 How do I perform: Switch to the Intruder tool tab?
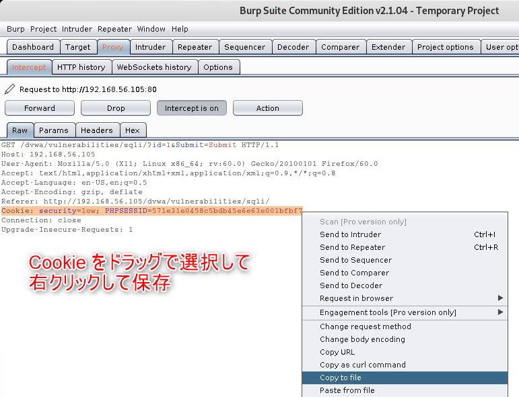click(150, 47)
